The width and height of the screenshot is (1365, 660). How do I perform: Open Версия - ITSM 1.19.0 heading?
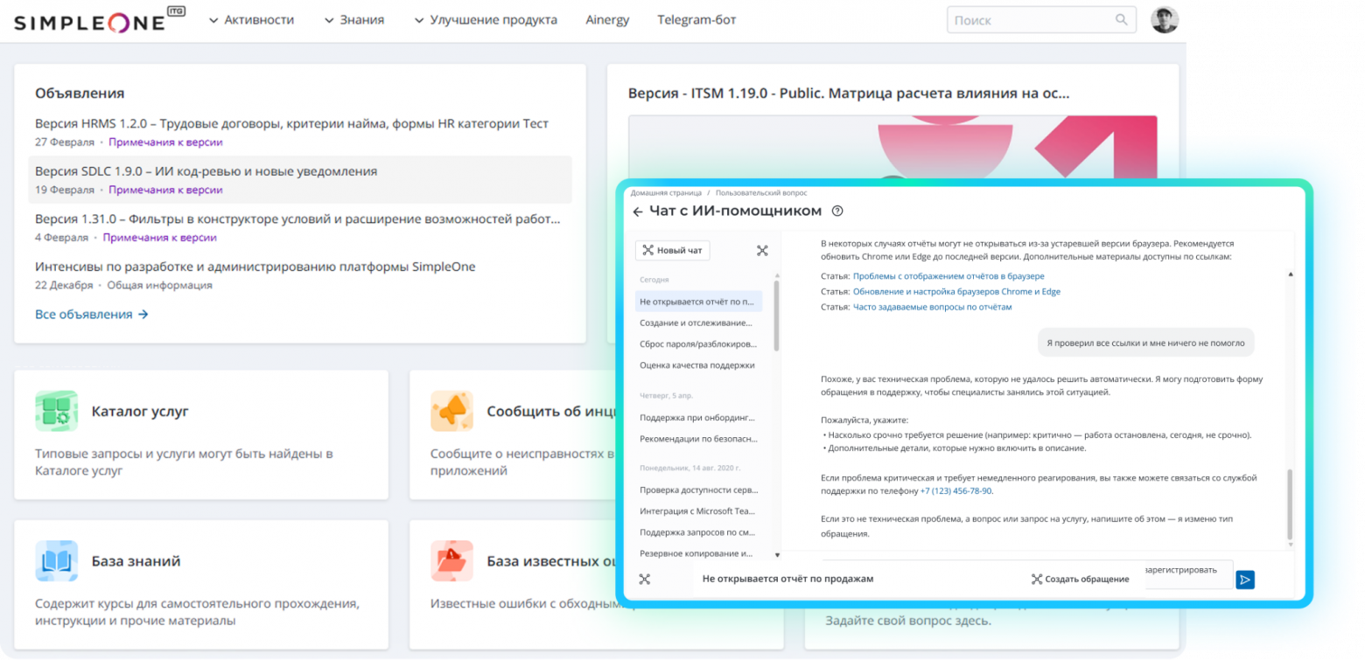849,93
